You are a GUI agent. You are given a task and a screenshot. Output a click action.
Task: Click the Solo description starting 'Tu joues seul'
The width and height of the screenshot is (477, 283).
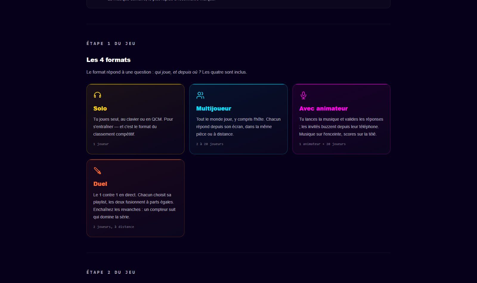click(133, 127)
